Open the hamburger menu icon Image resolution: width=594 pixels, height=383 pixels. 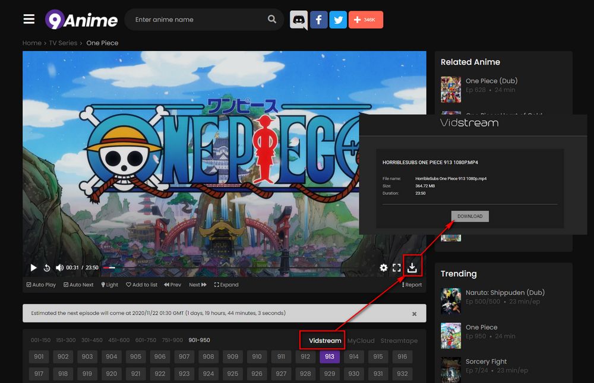(29, 19)
